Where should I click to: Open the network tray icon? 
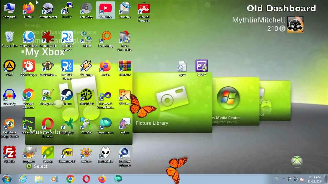click(296, 179)
